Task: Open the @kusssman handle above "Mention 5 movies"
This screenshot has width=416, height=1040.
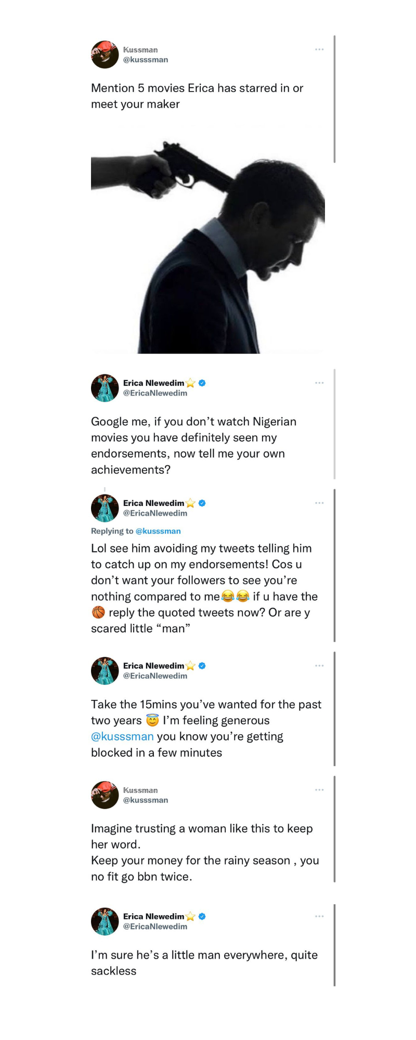Action: coord(146,60)
